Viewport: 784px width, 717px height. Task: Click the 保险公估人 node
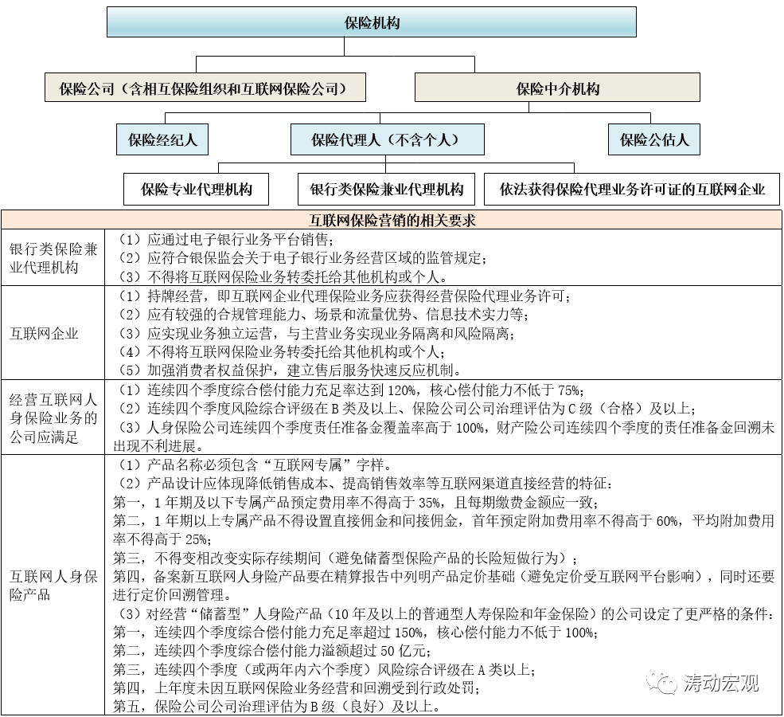tap(653, 139)
